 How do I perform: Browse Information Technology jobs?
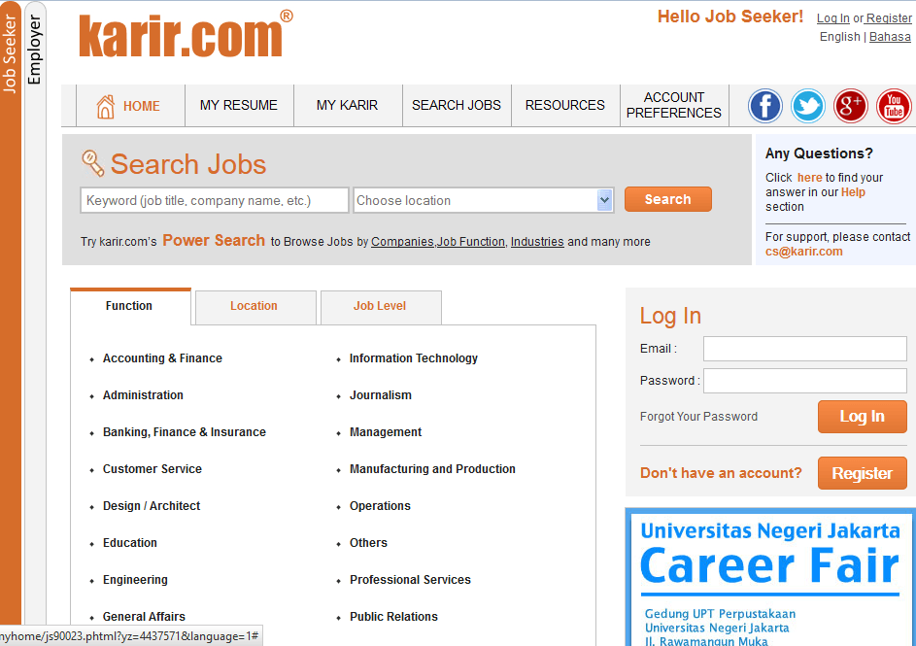(x=414, y=358)
